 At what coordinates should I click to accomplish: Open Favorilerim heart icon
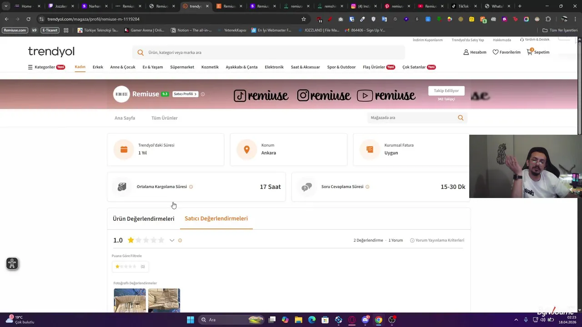click(496, 52)
